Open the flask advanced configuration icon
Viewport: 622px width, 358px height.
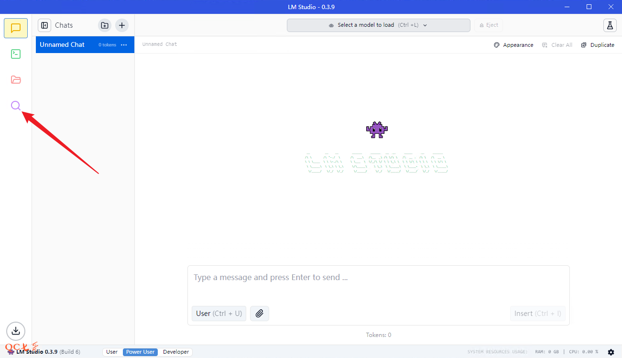610,25
